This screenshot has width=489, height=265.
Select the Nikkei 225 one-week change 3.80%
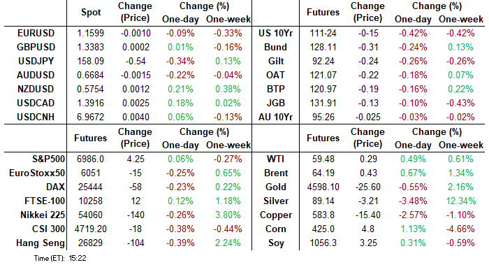pyautogui.click(x=228, y=215)
